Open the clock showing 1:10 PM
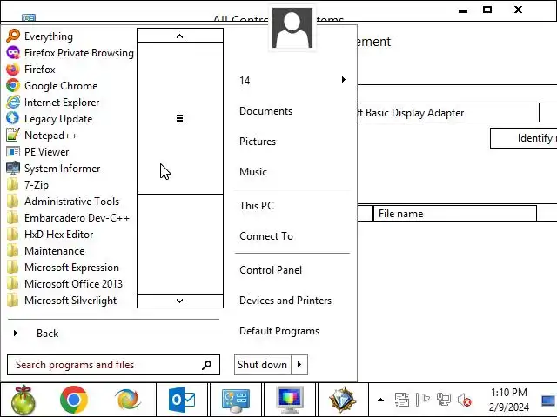The width and height of the screenshot is (557, 417). [509, 400]
